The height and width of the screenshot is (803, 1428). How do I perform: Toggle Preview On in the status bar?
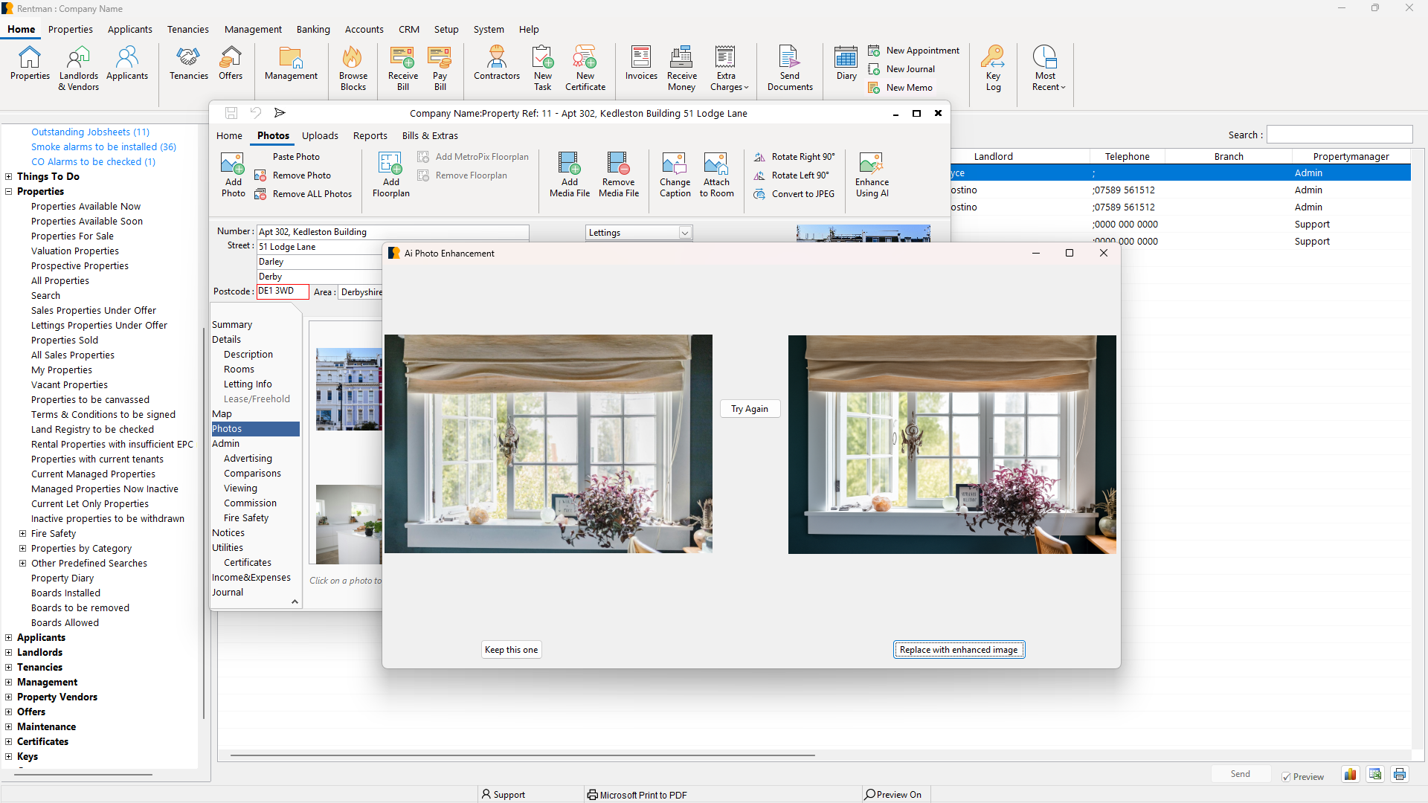click(894, 794)
